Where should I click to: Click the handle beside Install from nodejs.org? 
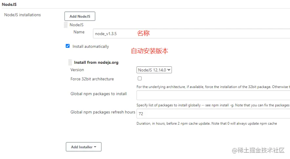(70, 62)
